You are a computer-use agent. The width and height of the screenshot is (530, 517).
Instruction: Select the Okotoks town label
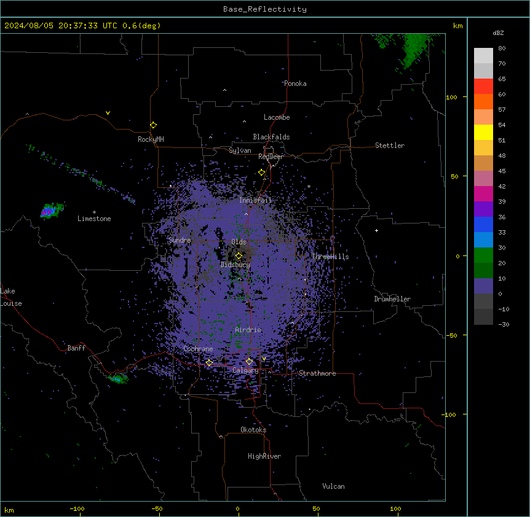(x=253, y=430)
